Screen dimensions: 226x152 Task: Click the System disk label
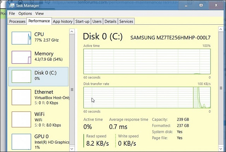tap(162, 132)
